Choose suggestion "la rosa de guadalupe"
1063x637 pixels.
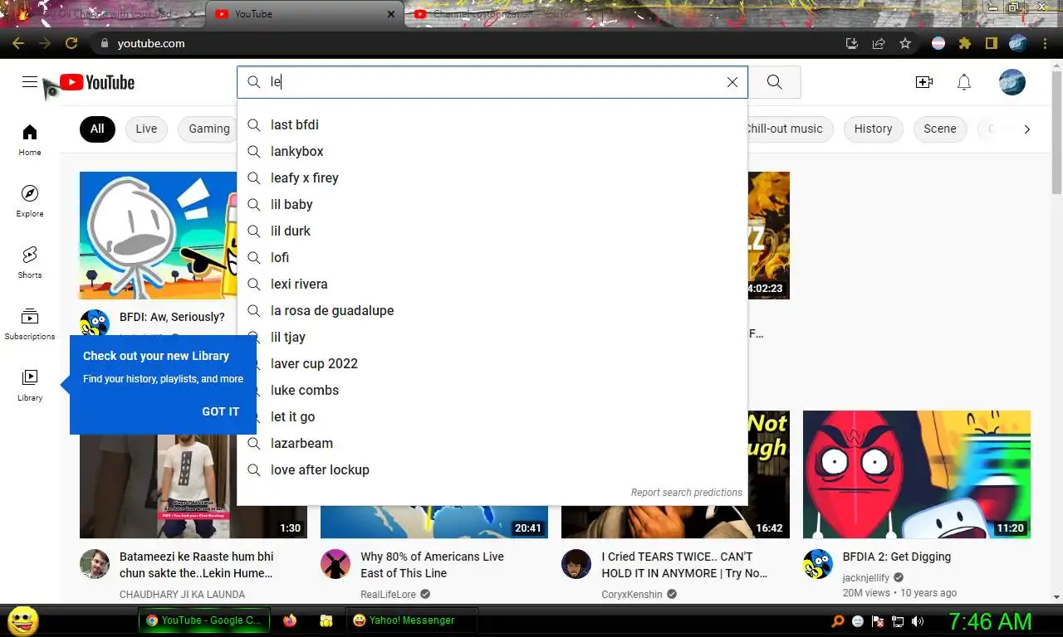pyautogui.click(x=492, y=310)
